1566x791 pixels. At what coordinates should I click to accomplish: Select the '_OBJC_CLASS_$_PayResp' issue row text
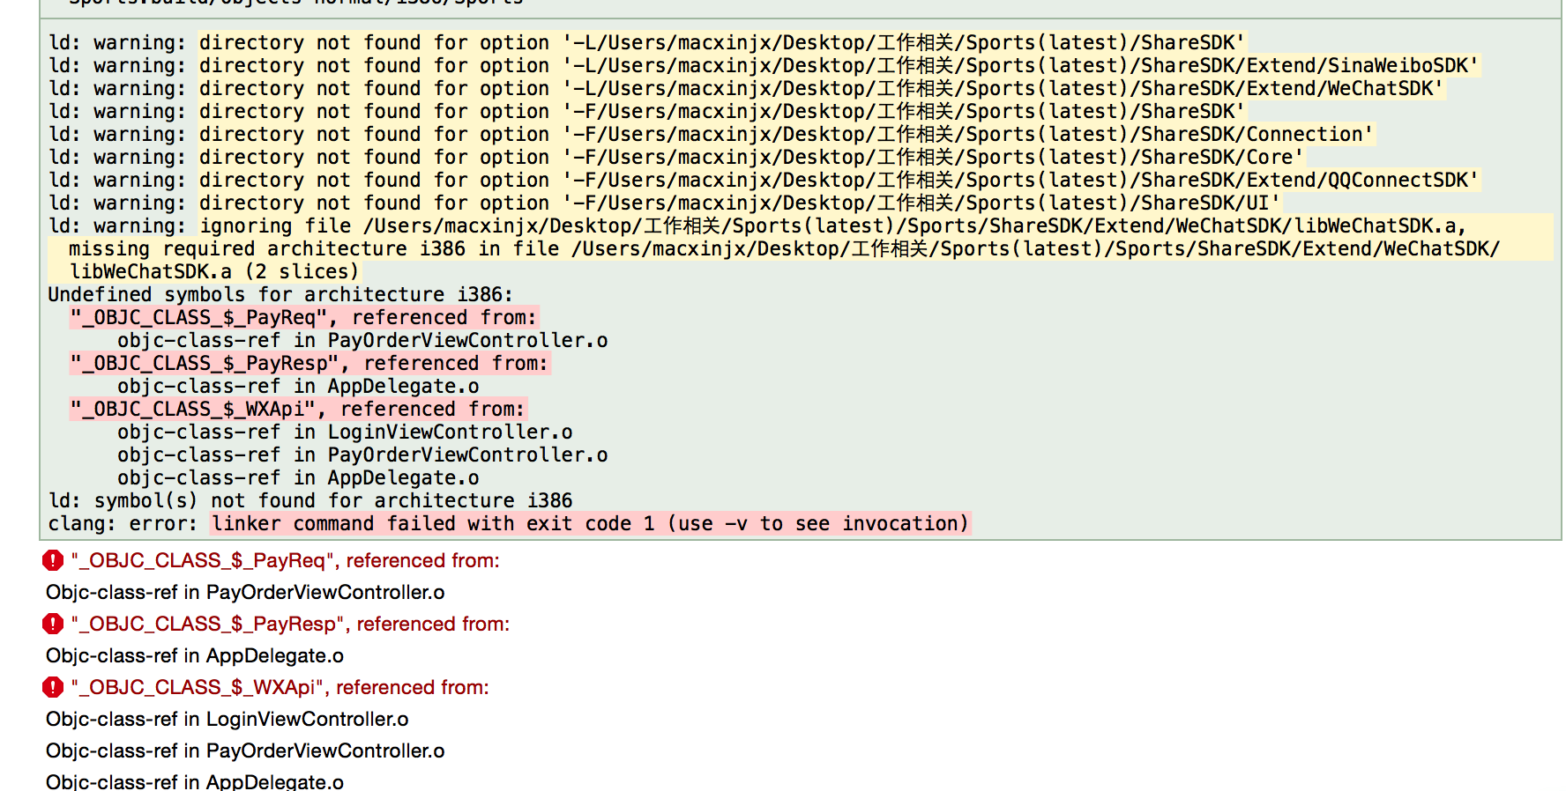(291, 624)
